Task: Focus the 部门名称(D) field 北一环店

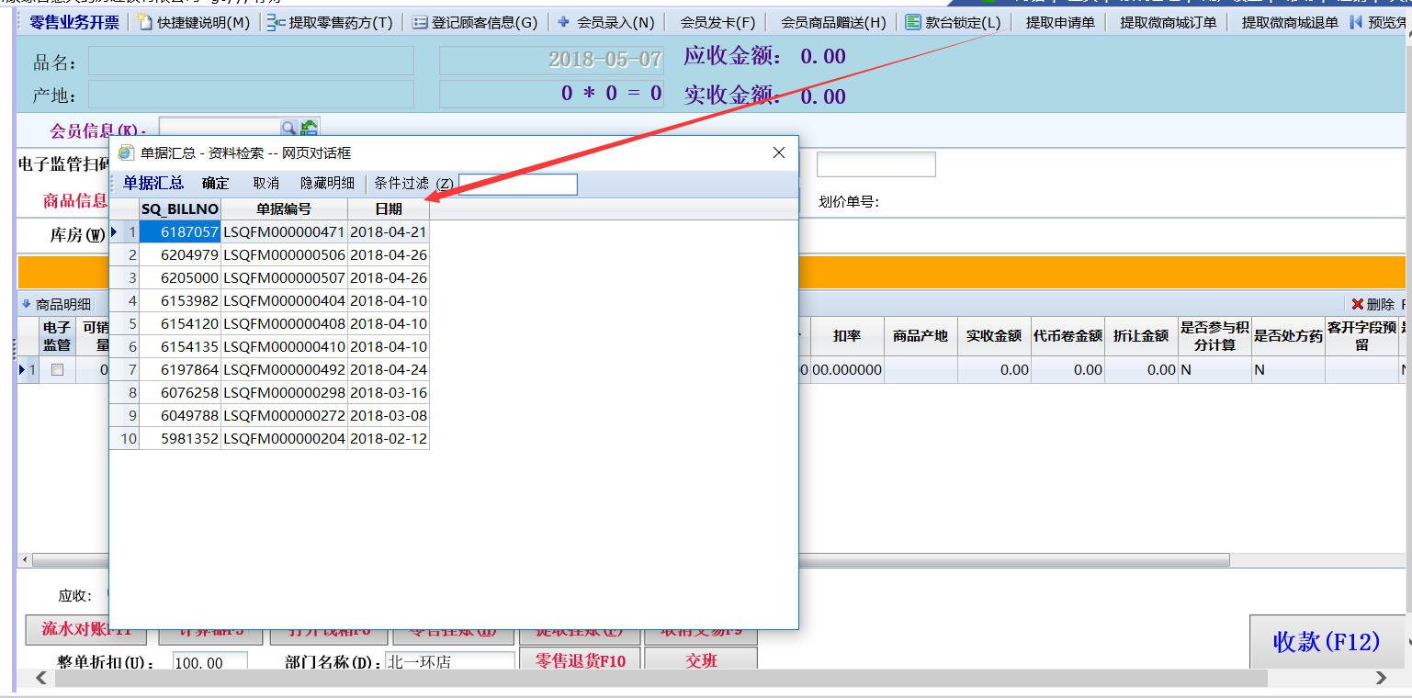Action: click(x=450, y=662)
